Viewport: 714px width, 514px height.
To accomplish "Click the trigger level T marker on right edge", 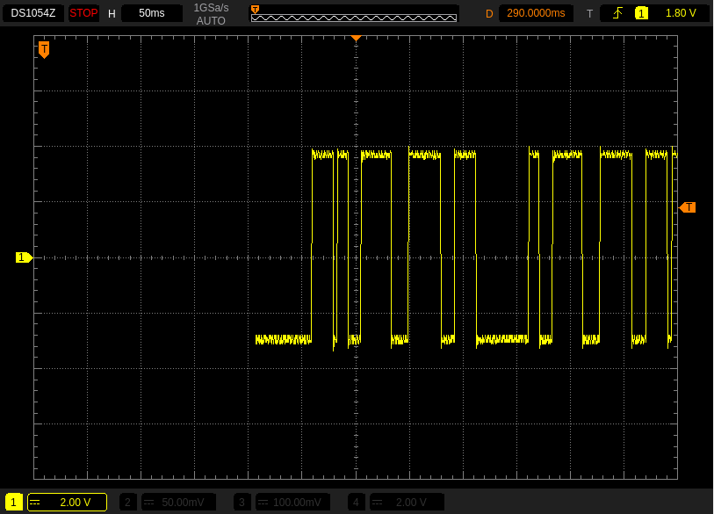I will (687, 207).
